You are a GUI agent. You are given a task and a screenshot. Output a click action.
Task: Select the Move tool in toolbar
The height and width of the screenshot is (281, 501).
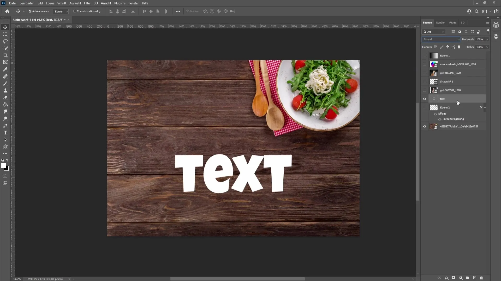5,27
